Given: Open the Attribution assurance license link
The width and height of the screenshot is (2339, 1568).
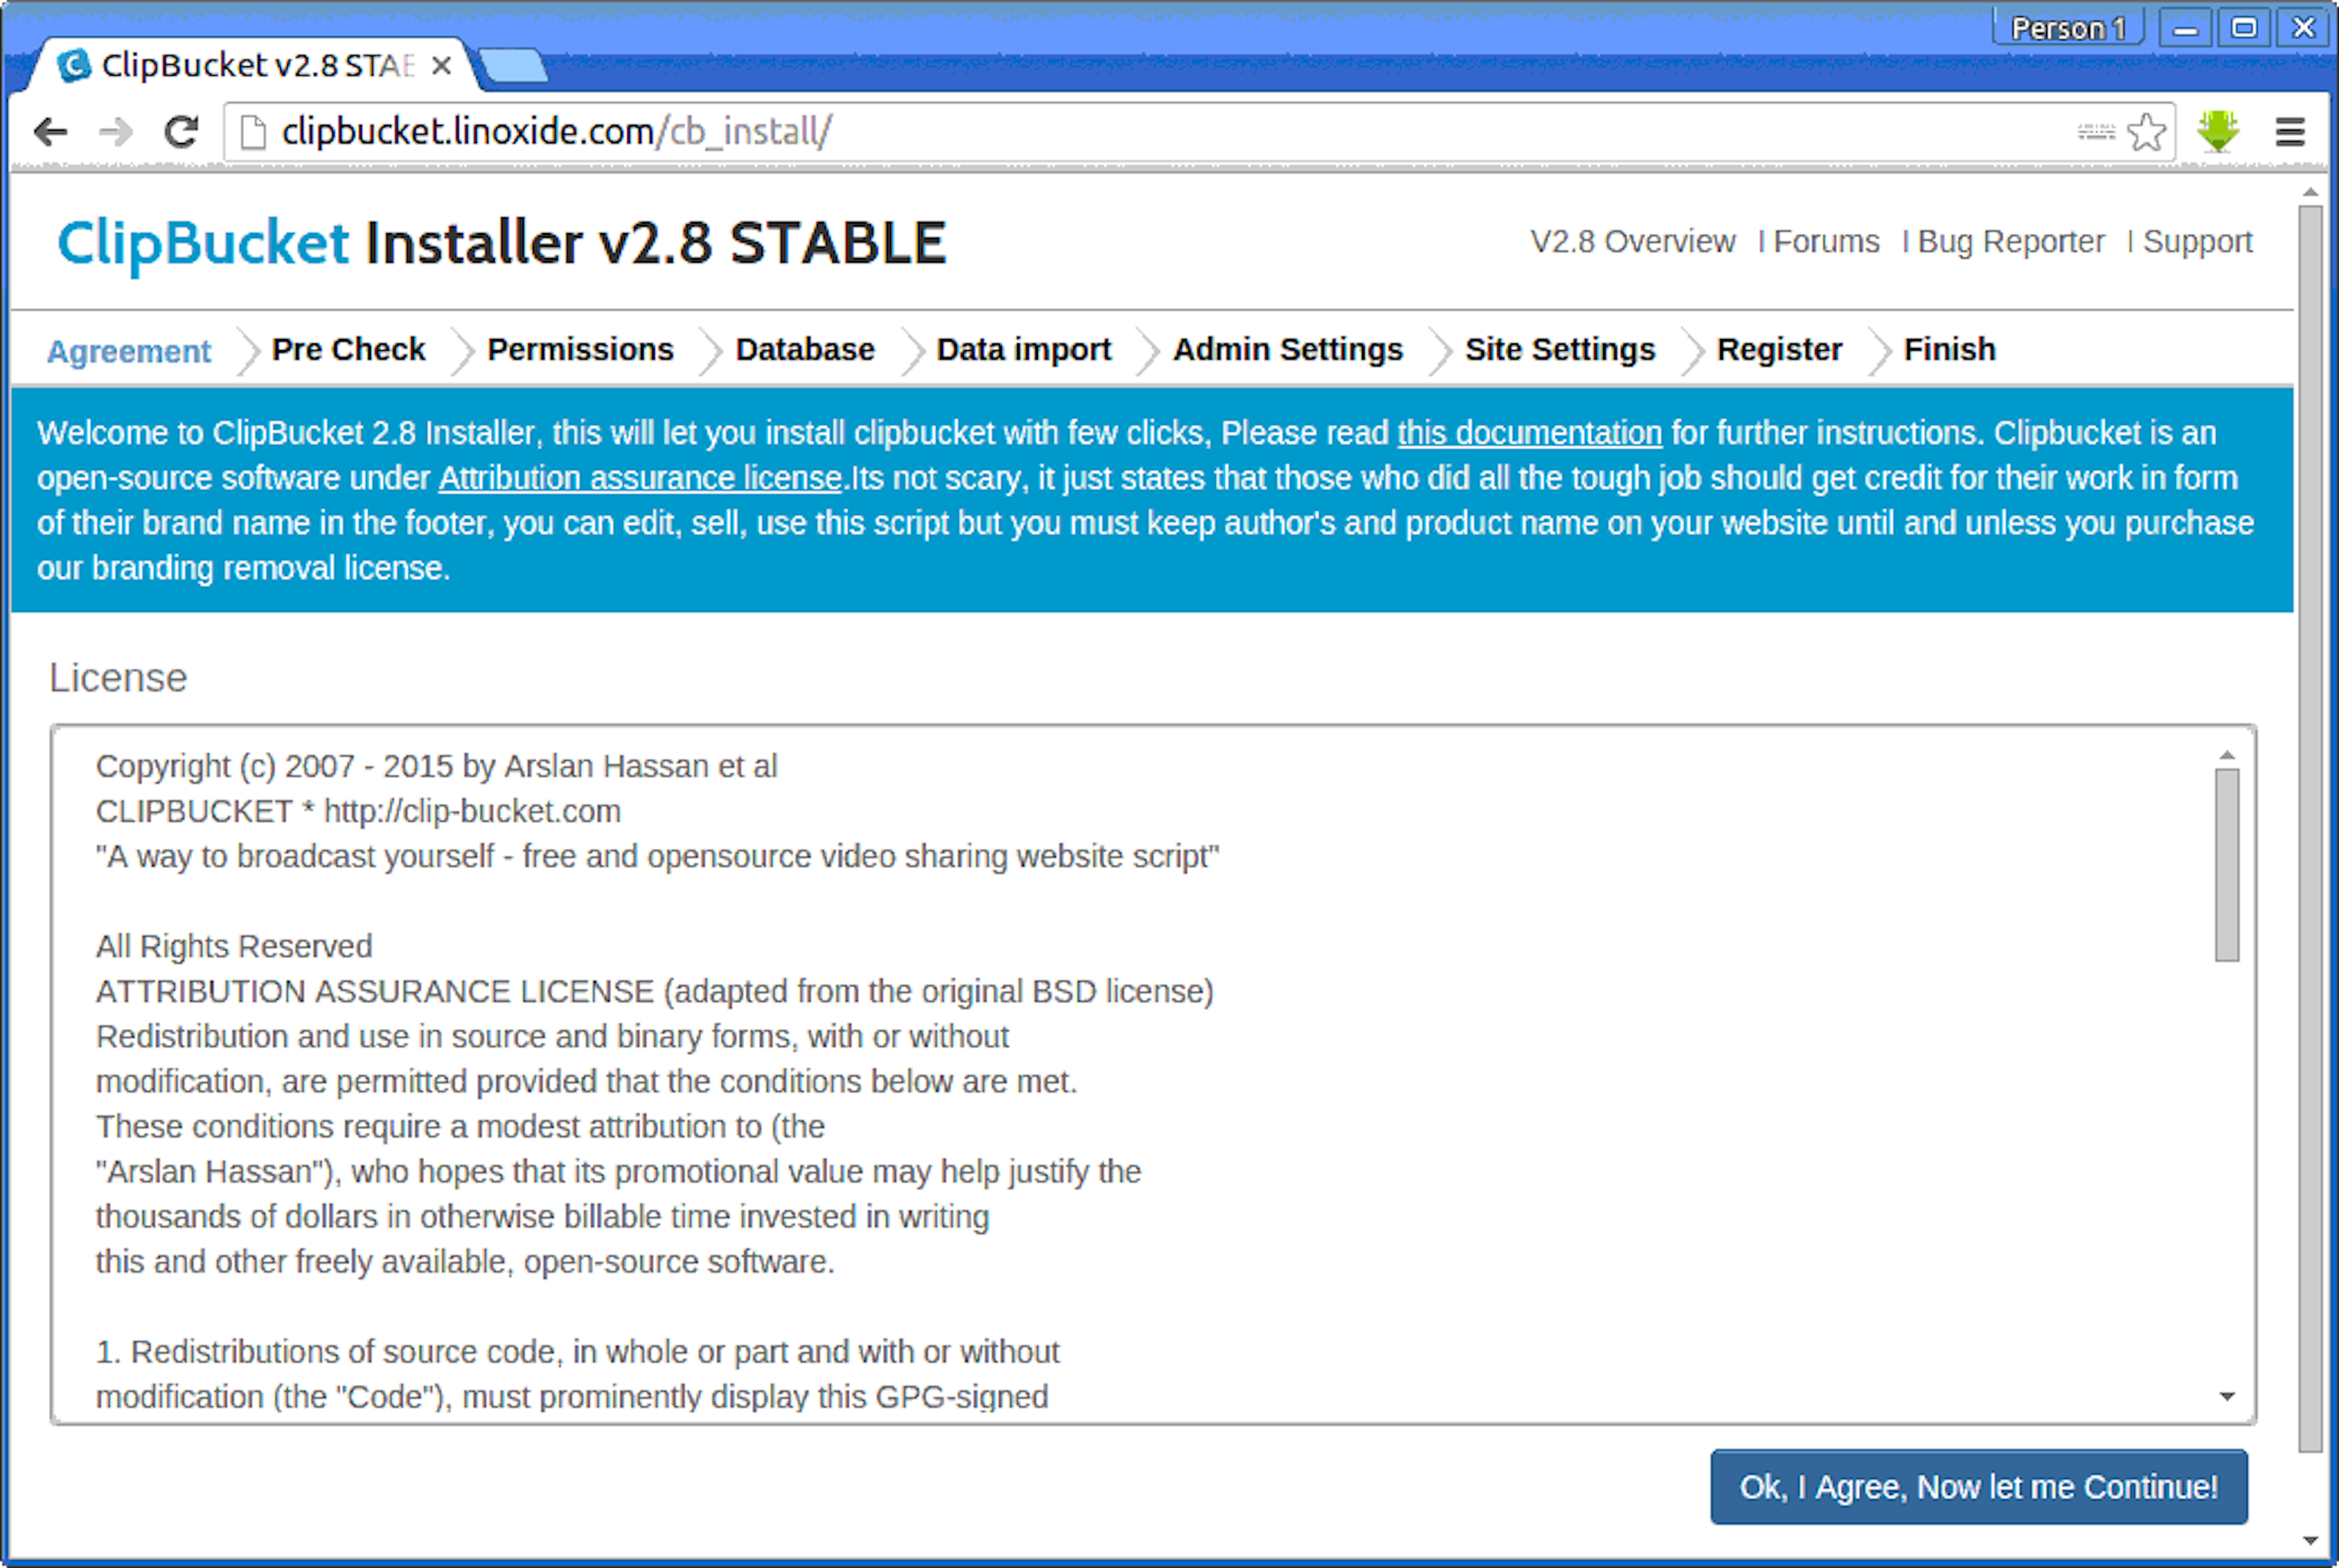Looking at the screenshot, I should (640, 478).
